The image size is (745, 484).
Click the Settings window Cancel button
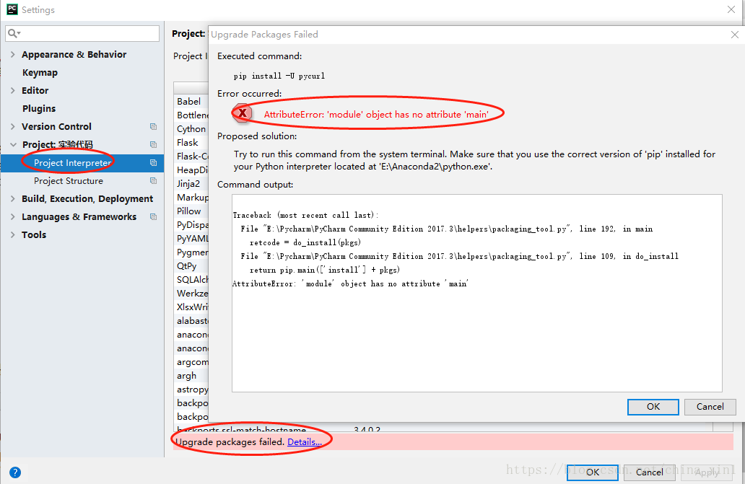[650, 472]
